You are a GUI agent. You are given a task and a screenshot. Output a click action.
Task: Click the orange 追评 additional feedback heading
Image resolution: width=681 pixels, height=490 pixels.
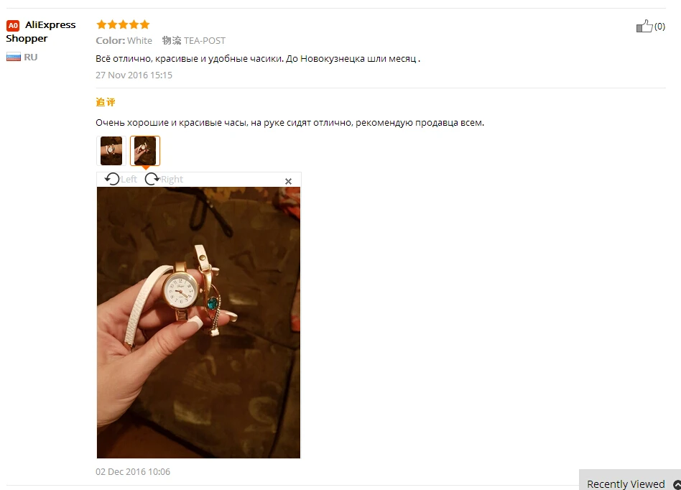tap(106, 102)
